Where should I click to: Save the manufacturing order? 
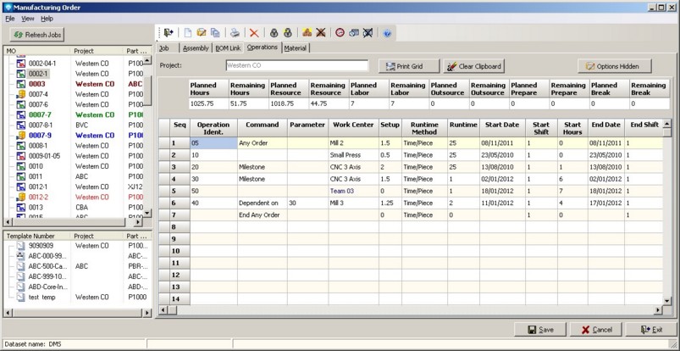click(x=539, y=330)
